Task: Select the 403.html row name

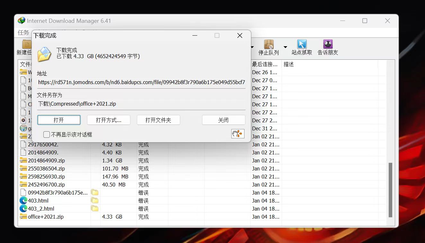Action: point(38,201)
